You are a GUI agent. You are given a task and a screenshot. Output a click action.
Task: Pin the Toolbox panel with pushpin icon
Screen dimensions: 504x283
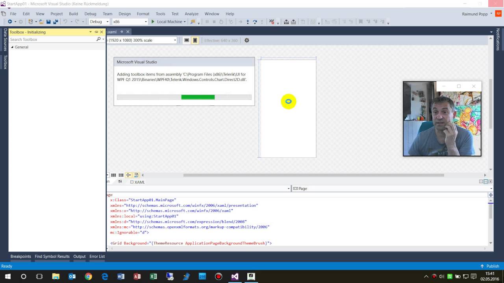[x=96, y=32]
